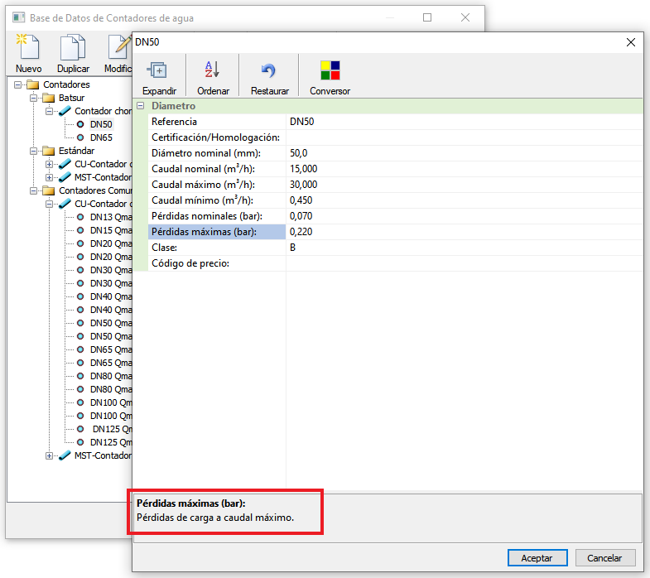Click the last MST-Contador pipe icon in the tree

(65, 455)
